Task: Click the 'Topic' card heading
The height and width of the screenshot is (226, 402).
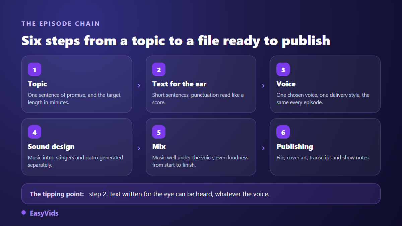Action: [38, 84]
